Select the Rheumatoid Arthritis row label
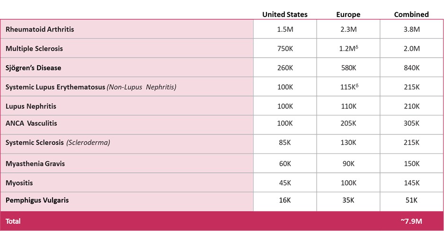Screen dimensions: 444x231 click(40, 29)
